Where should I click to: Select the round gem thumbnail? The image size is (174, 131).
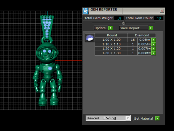point(90,37)
